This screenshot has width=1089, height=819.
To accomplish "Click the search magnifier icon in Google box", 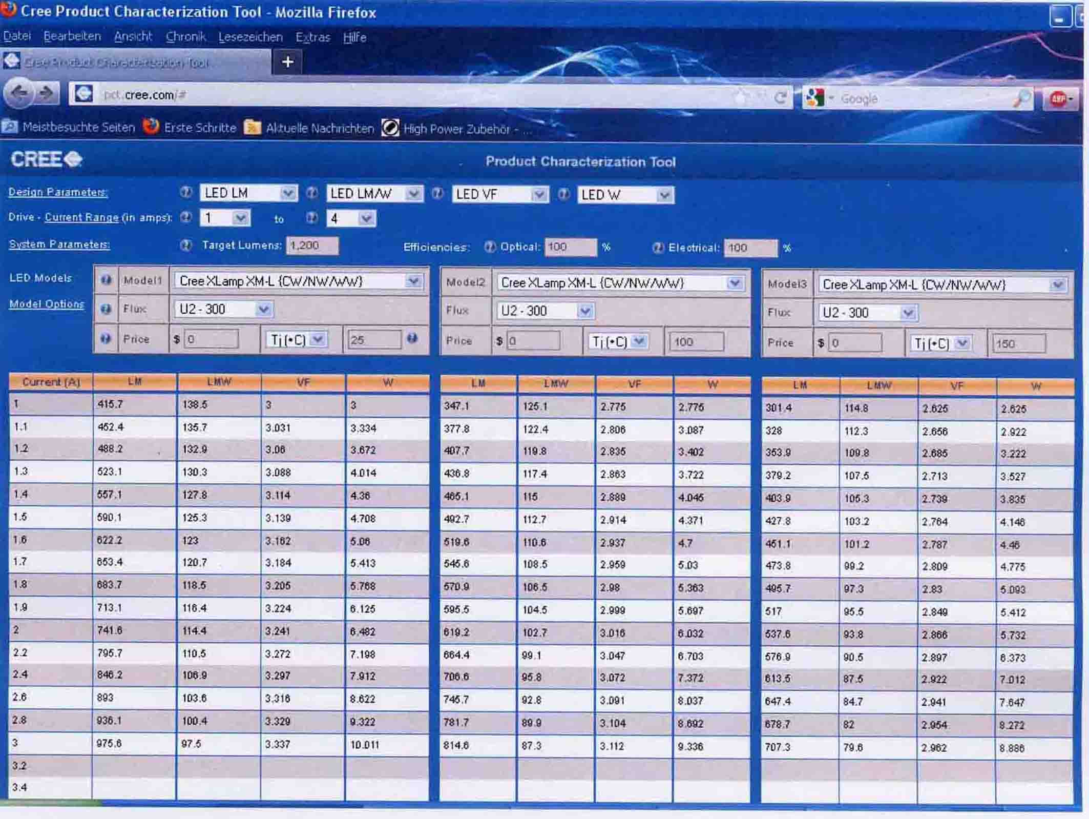I will (x=1022, y=98).
